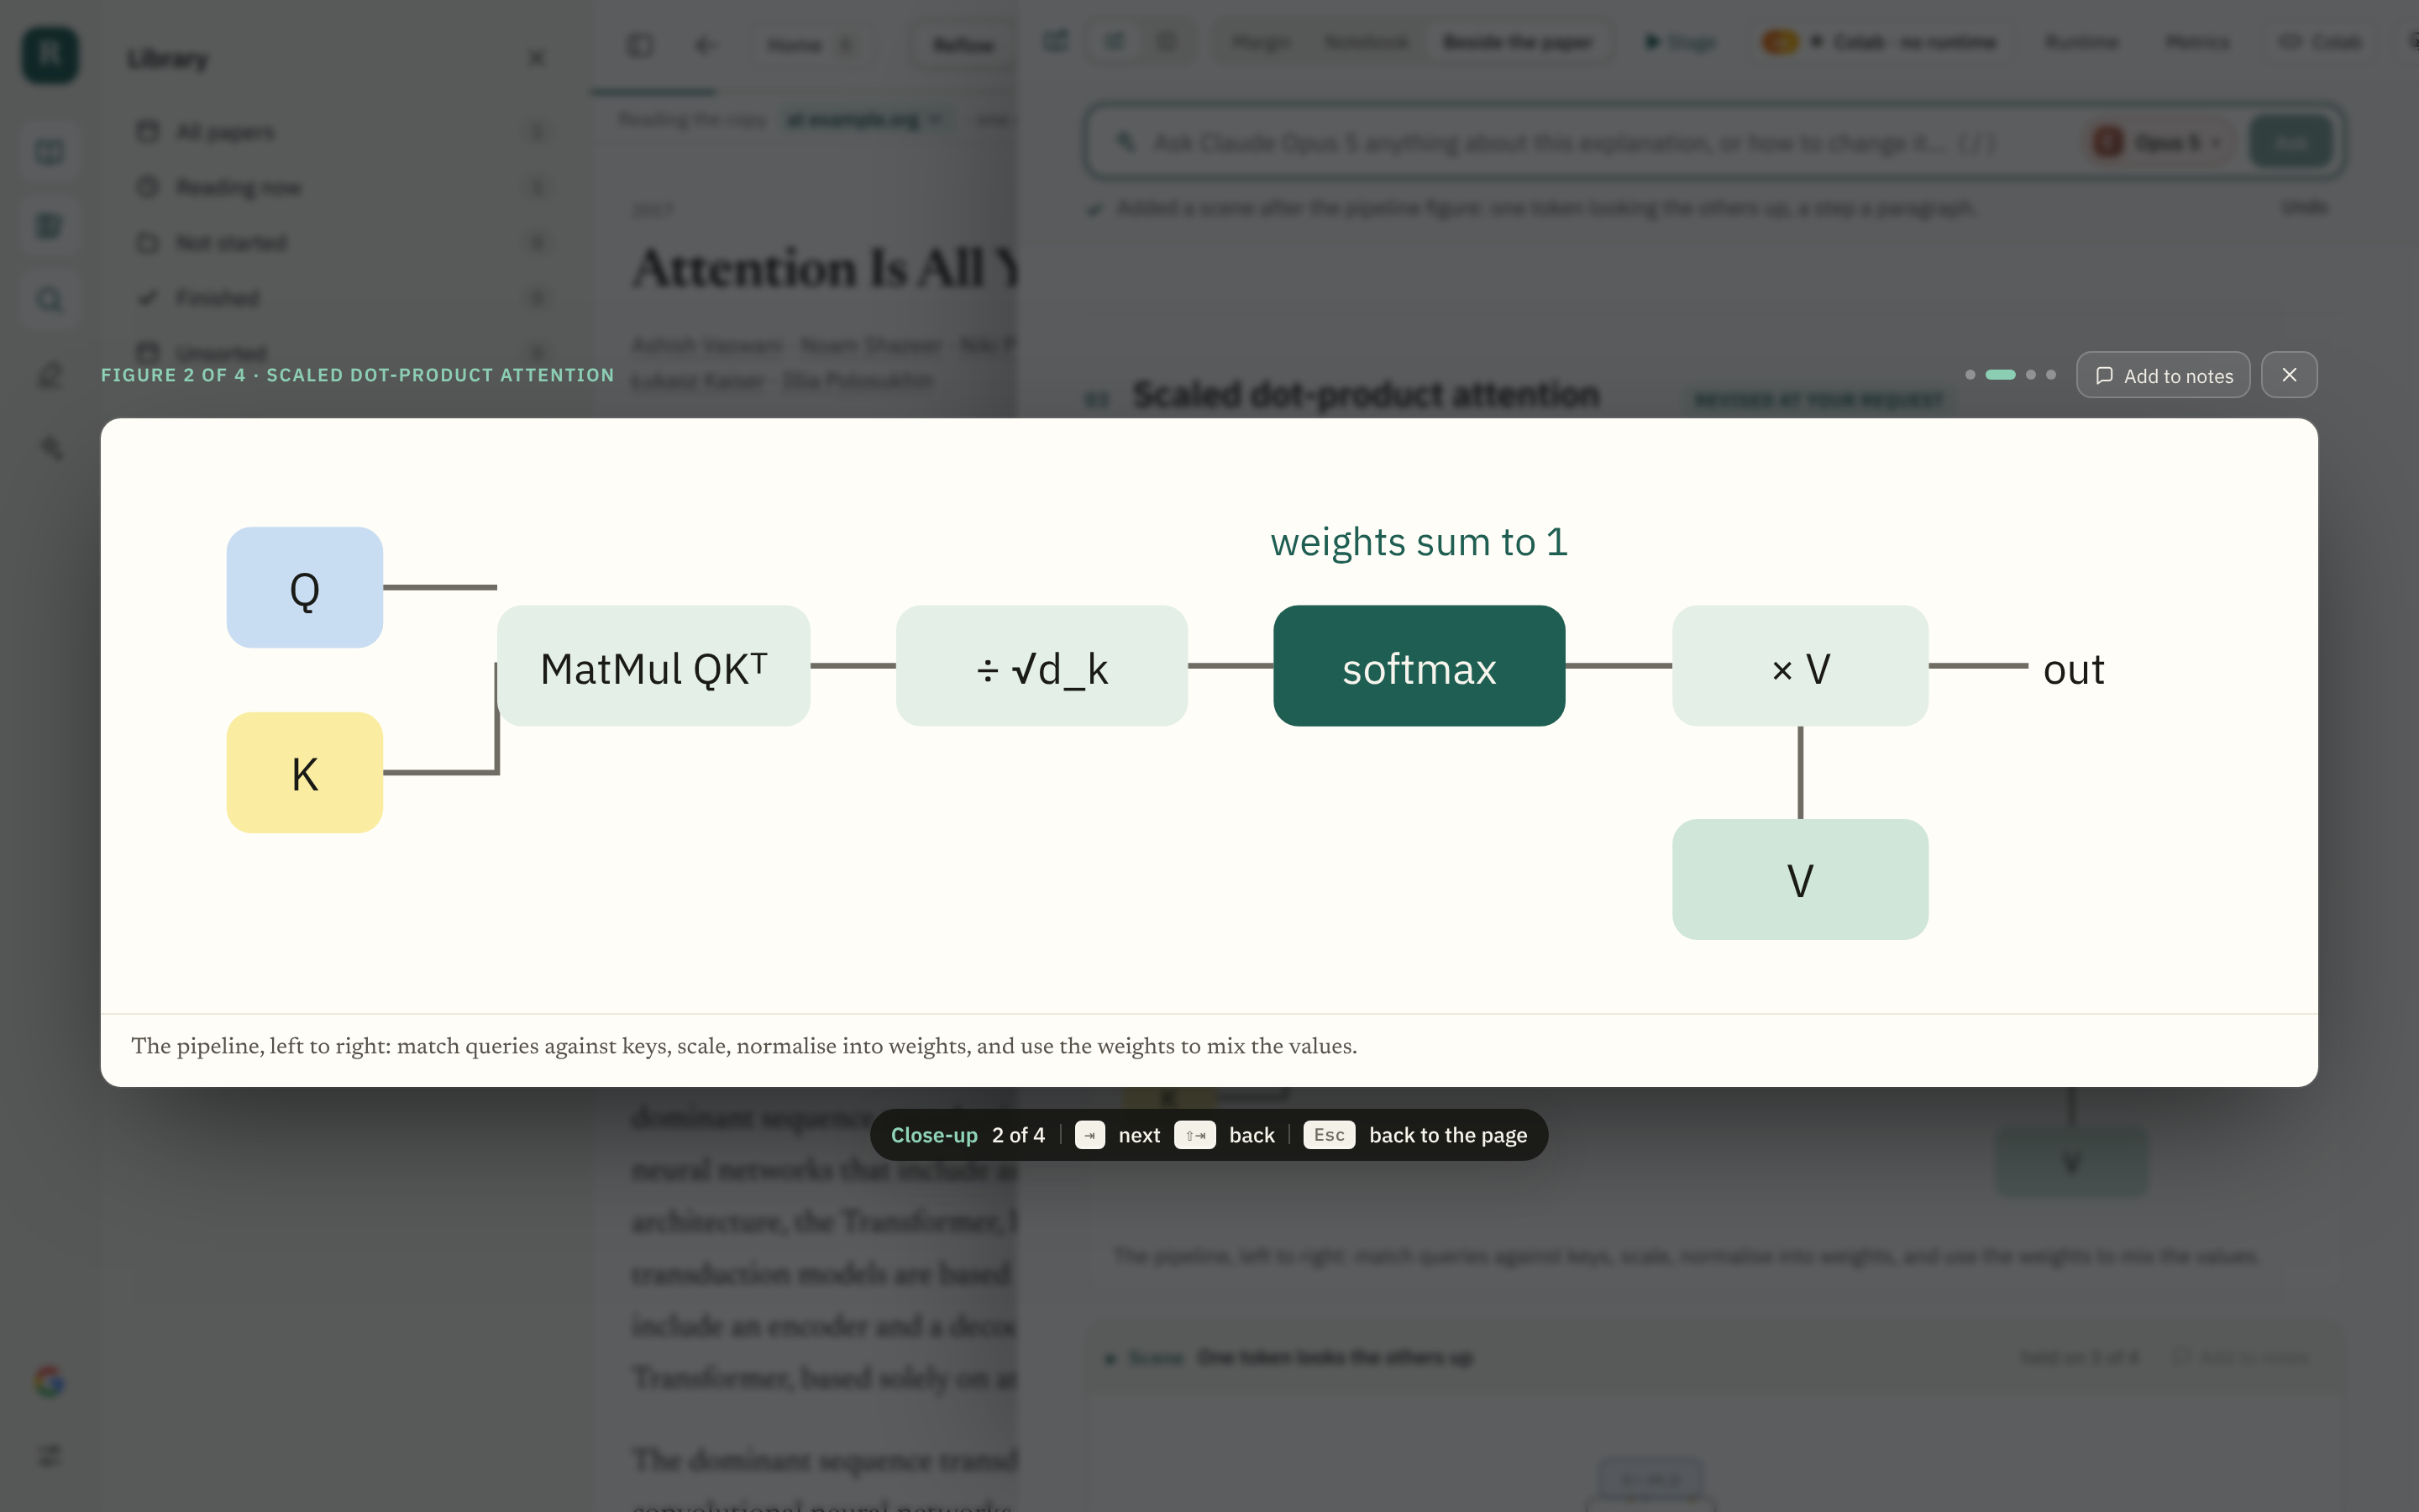Click the × V block in the diagram

[1800, 666]
